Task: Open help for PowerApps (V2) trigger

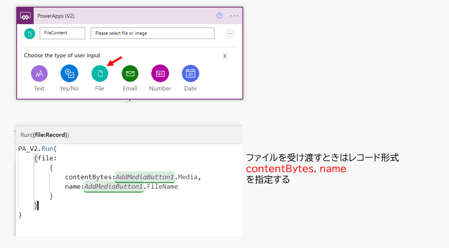Action: pyautogui.click(x=220, y=16)
